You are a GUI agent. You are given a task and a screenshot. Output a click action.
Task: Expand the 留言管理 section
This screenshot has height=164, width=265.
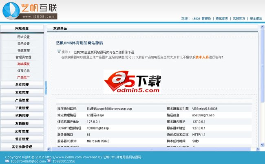(x=22, y=139)
